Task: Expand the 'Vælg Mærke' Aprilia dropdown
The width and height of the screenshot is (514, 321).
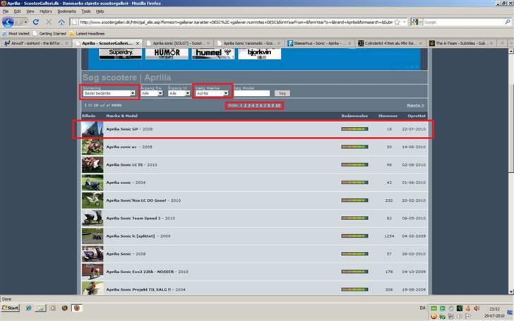Action: [213, 93]
